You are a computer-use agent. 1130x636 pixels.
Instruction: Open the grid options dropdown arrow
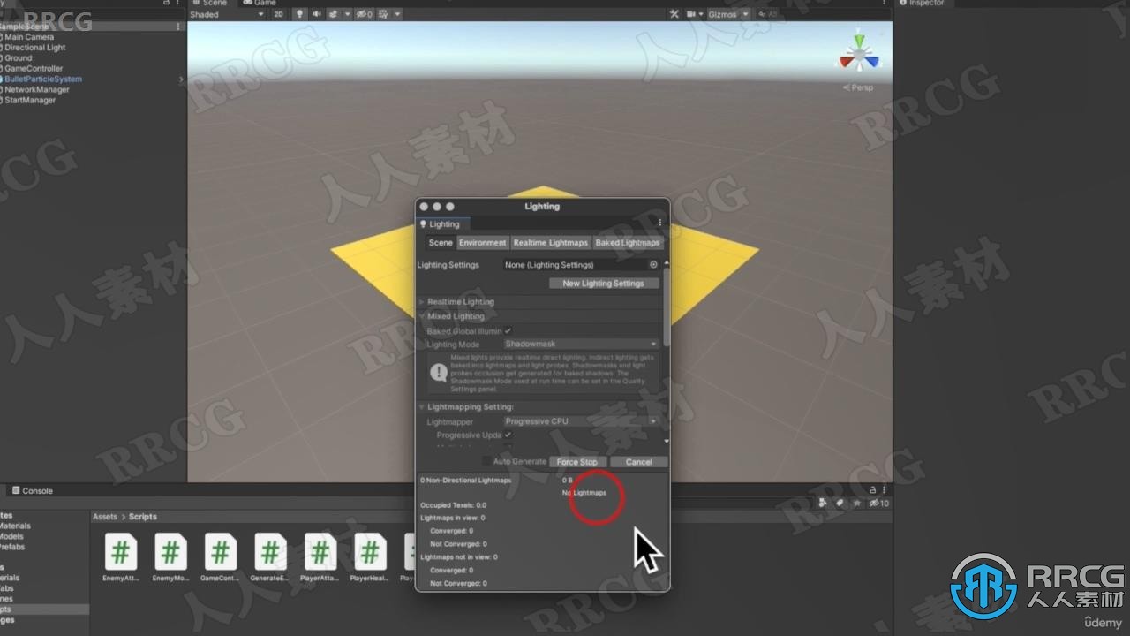click(397, 14)
